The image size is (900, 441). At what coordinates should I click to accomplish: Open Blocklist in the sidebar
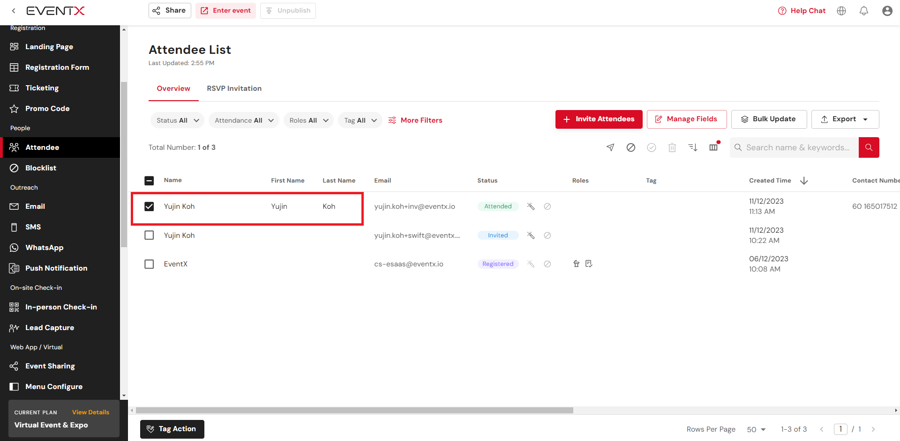coord(41,168)
